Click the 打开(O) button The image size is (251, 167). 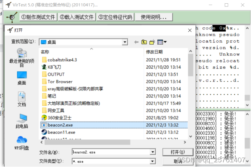click(x=178, y=152)
